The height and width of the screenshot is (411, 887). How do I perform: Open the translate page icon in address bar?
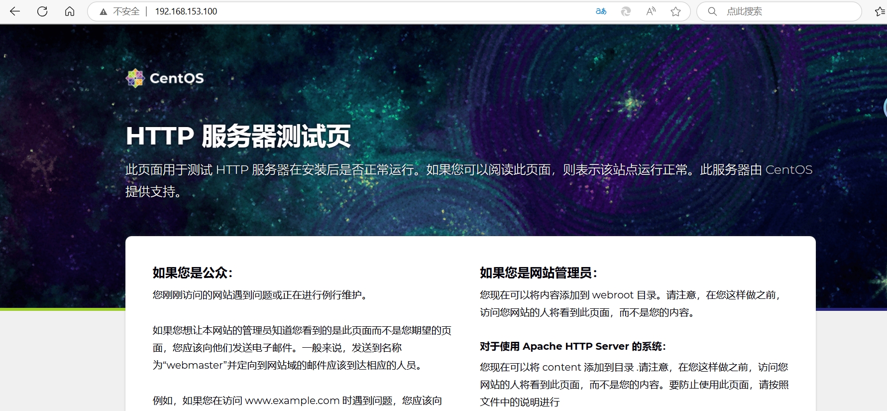click(x=601, y=11)
